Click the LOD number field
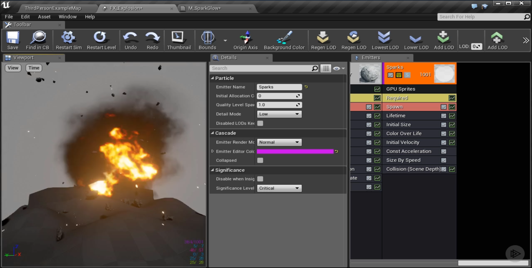Image resolution: width=532 pixels, height=268 pixels. pos(477,47)
